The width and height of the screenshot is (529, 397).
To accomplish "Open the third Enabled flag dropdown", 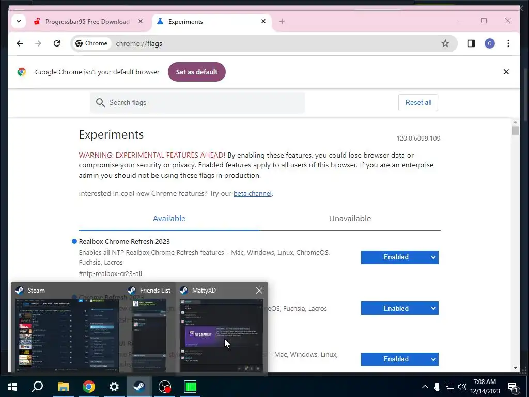I will click(400, 359).
